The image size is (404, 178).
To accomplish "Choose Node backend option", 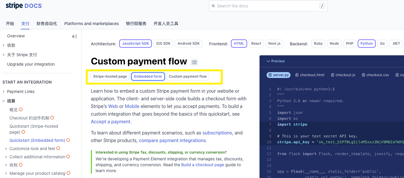I will (x=334, y=44).
